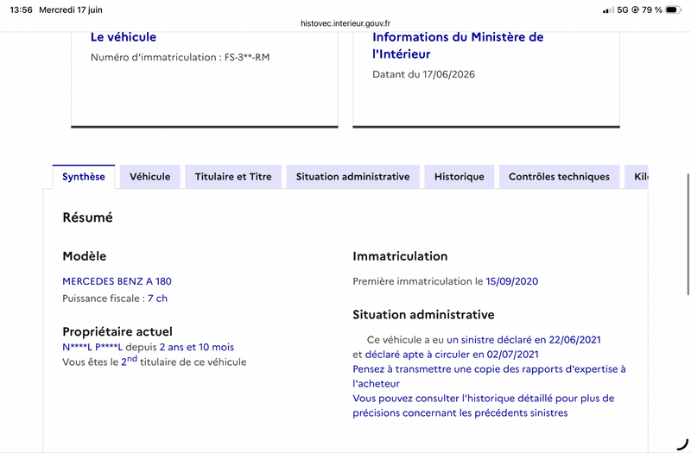
Task: Open the partially visible Kilométrage tab
Action: 637,177
